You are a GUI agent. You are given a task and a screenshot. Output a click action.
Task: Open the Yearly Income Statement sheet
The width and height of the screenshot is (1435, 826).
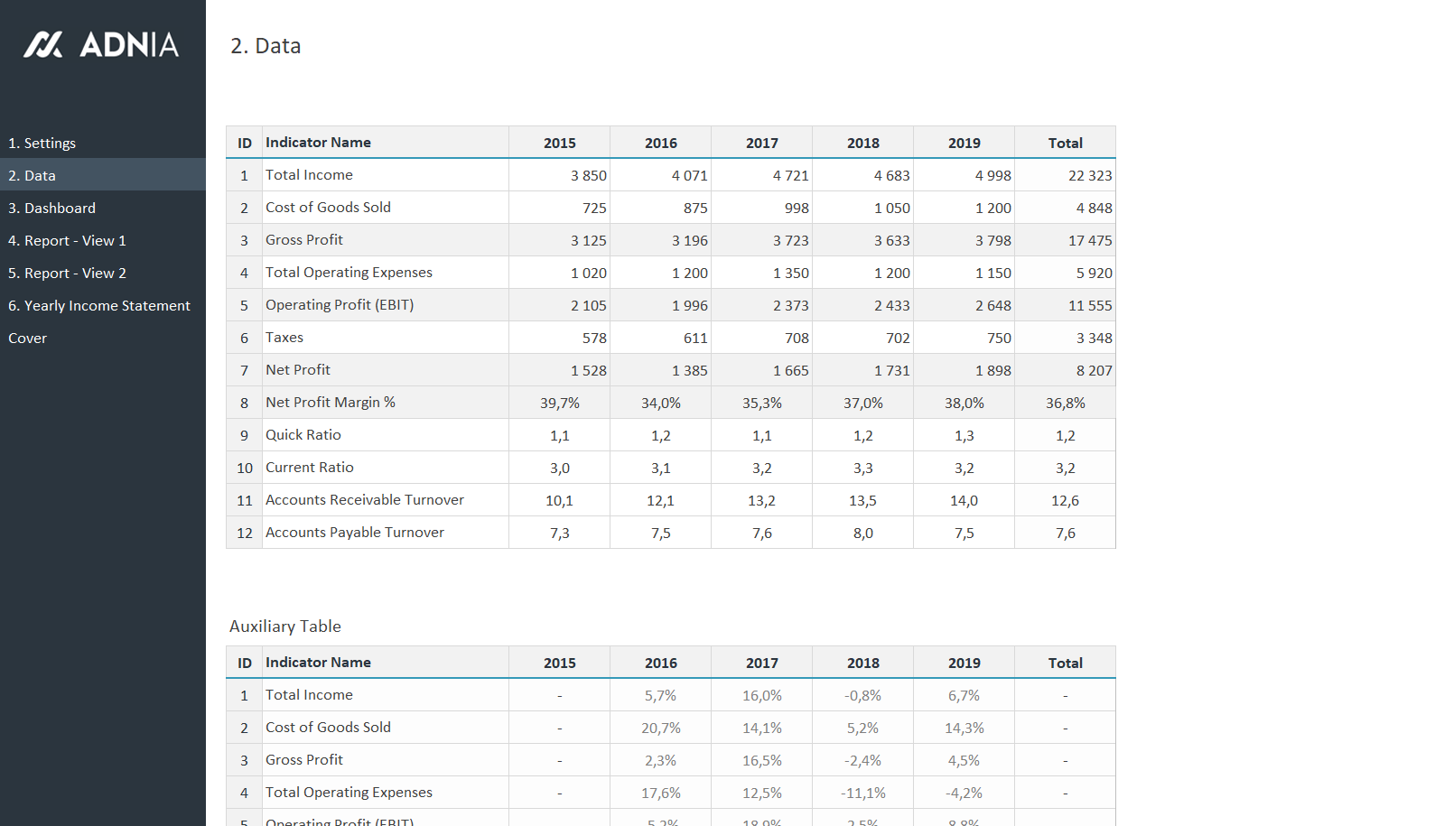point(99,305)
